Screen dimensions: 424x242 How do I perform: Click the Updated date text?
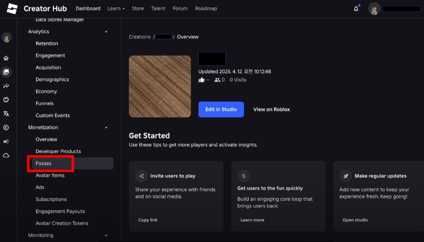click(x=235, y=72)
